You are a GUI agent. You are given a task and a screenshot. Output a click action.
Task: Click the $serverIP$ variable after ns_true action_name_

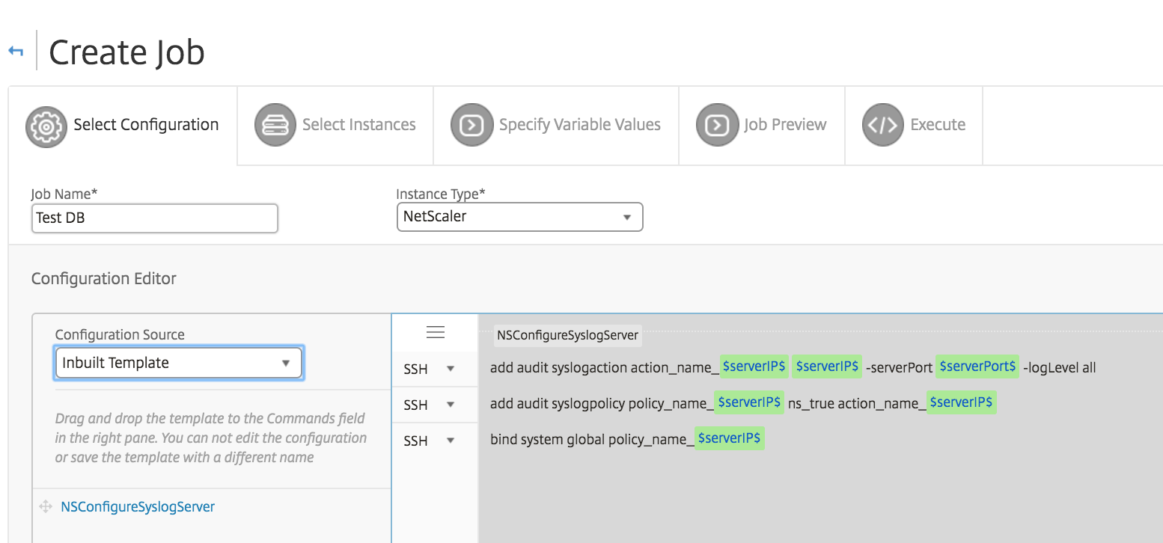962,402
